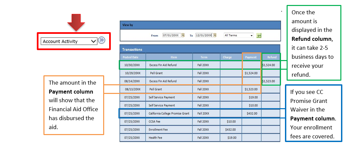Click the Item column header
This screenshot has width=346, height=149.
pyautogui.click(x=174, y=57)
